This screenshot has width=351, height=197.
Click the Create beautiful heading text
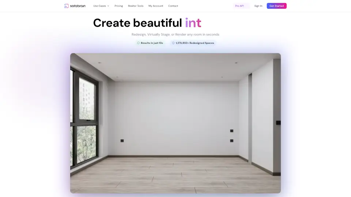(x=137, y=23)
